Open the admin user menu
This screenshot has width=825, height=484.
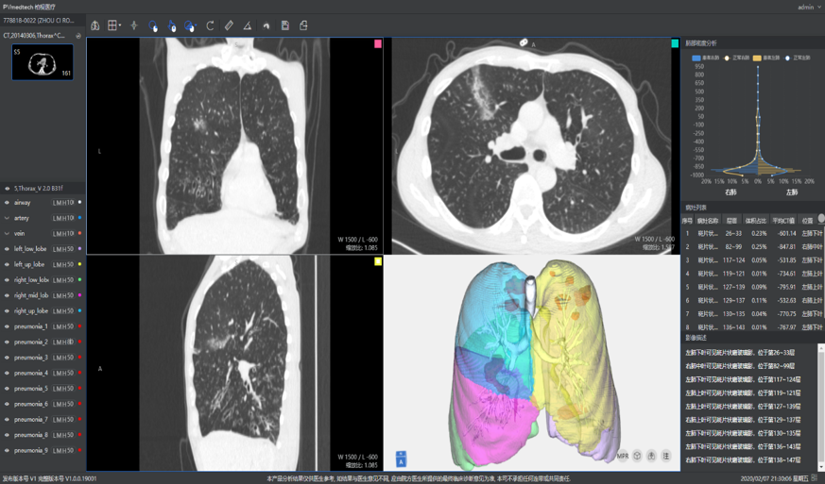808,7
